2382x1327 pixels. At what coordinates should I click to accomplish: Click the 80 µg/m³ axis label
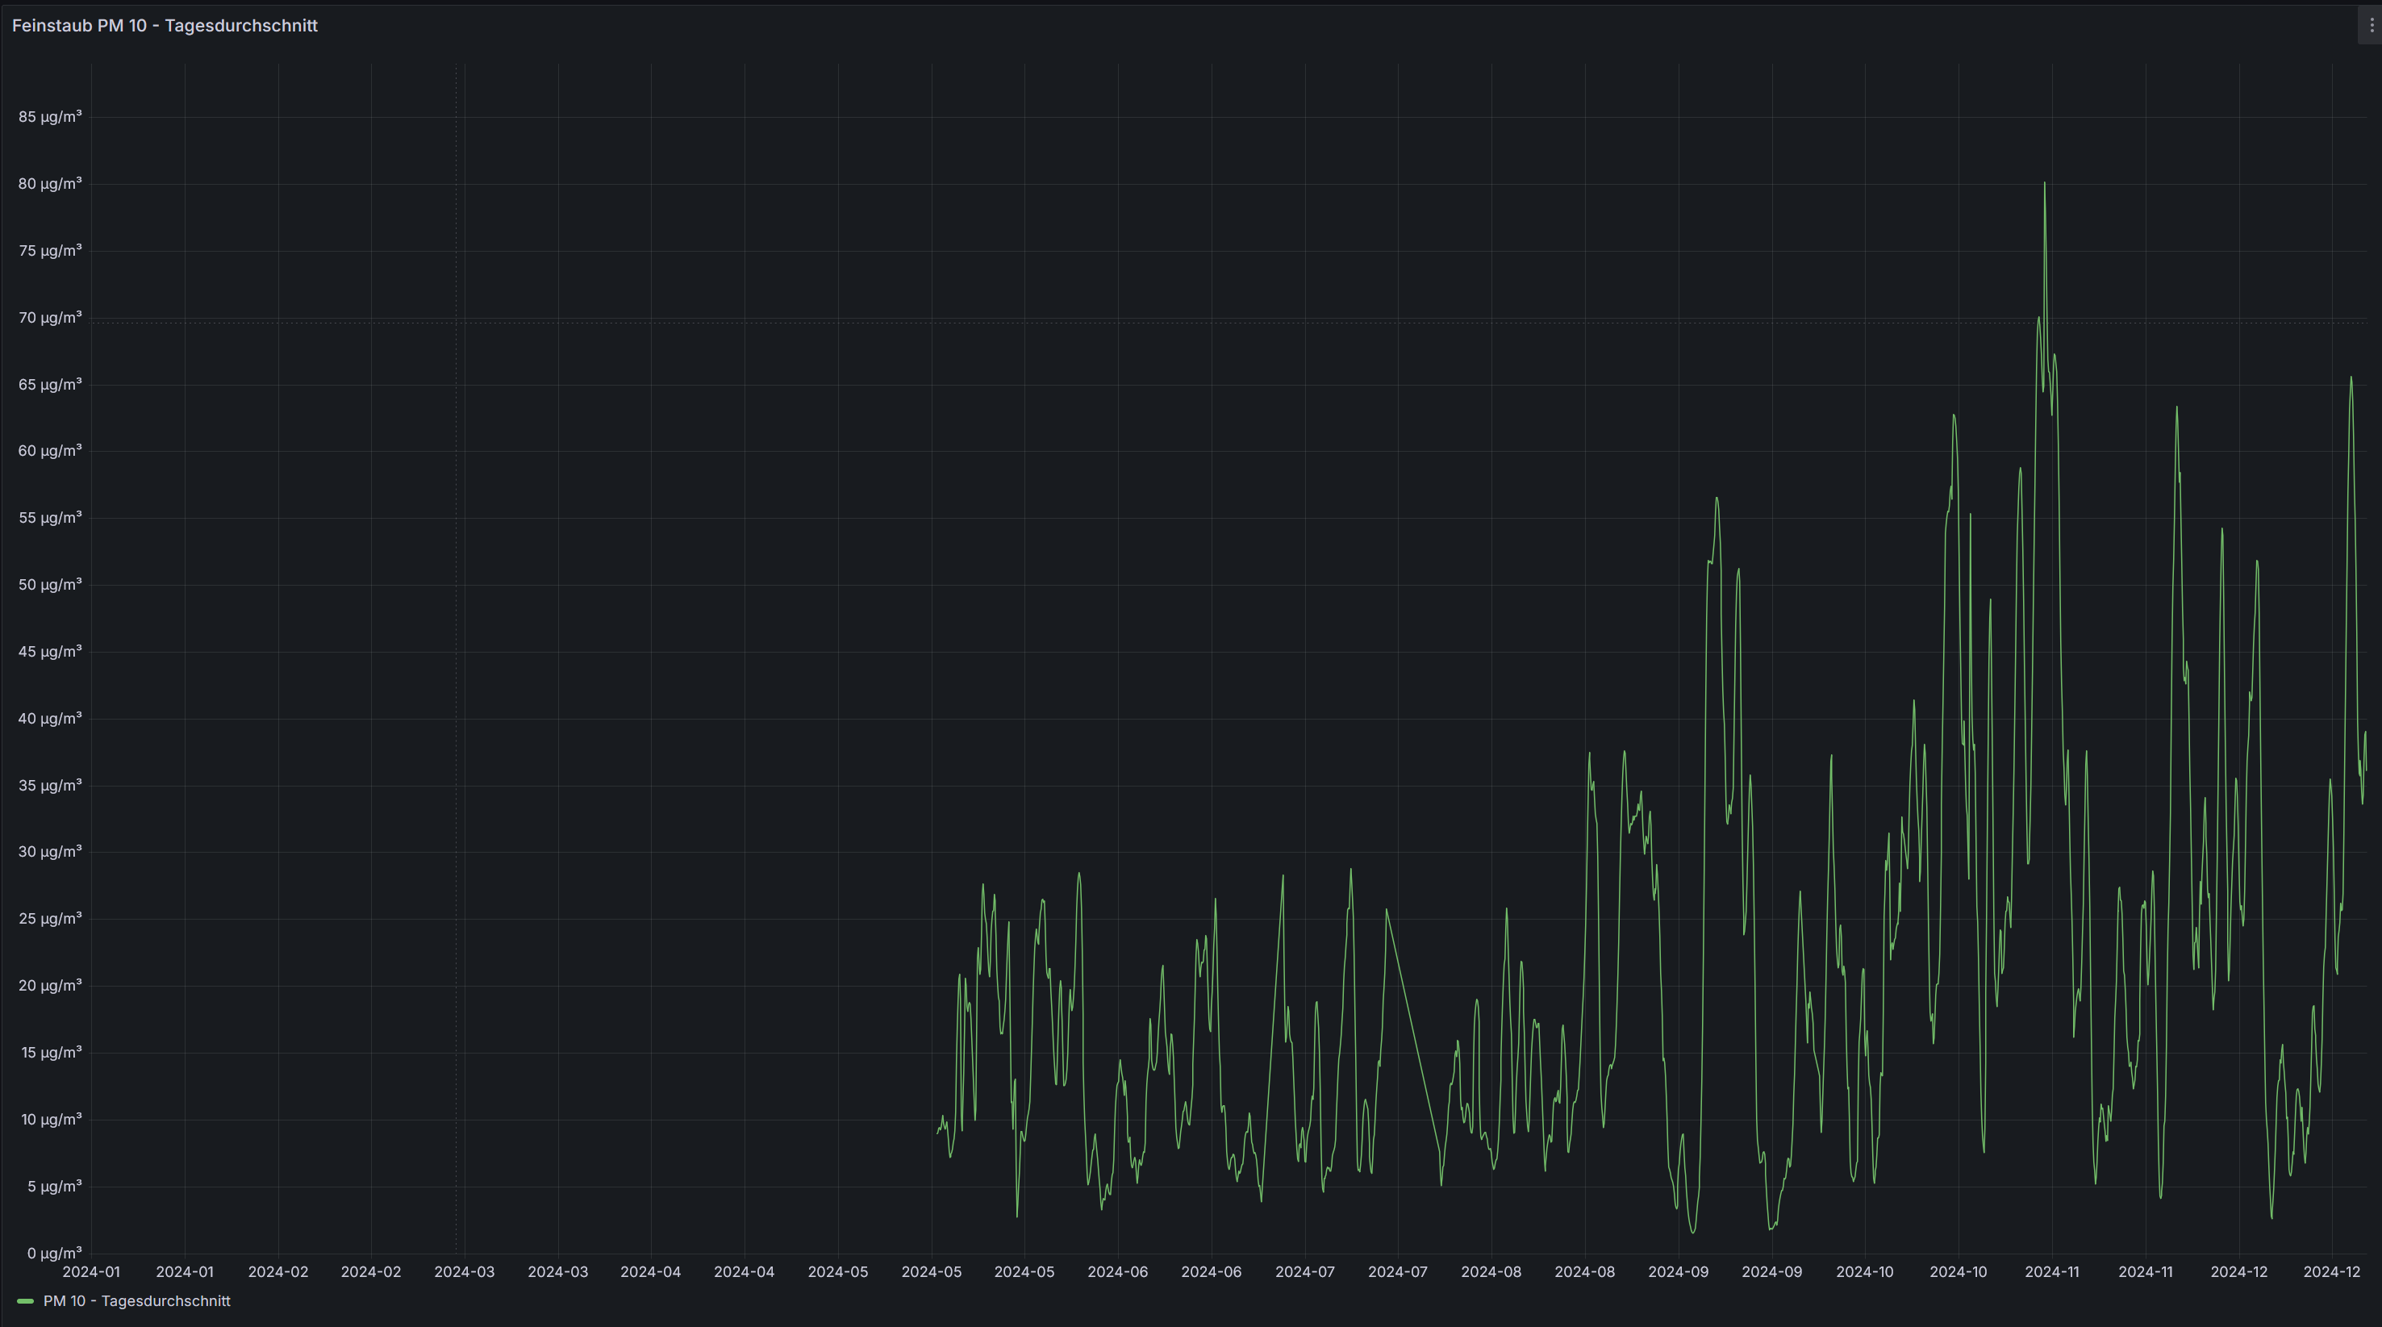[50, 183]
